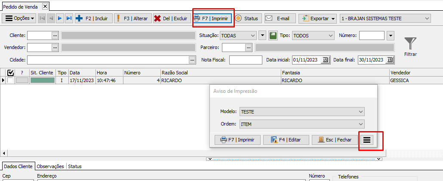The height and width of the screenshot is (181, 443).
Task: Click the green save filter icon
Action: point(273,36)
